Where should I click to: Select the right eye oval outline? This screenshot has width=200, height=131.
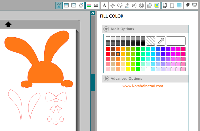click(x=62, y=119)
